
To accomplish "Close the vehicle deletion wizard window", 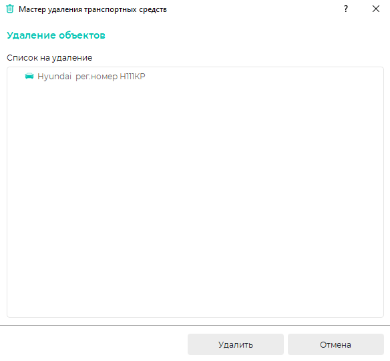I will (x=376, y=9).
